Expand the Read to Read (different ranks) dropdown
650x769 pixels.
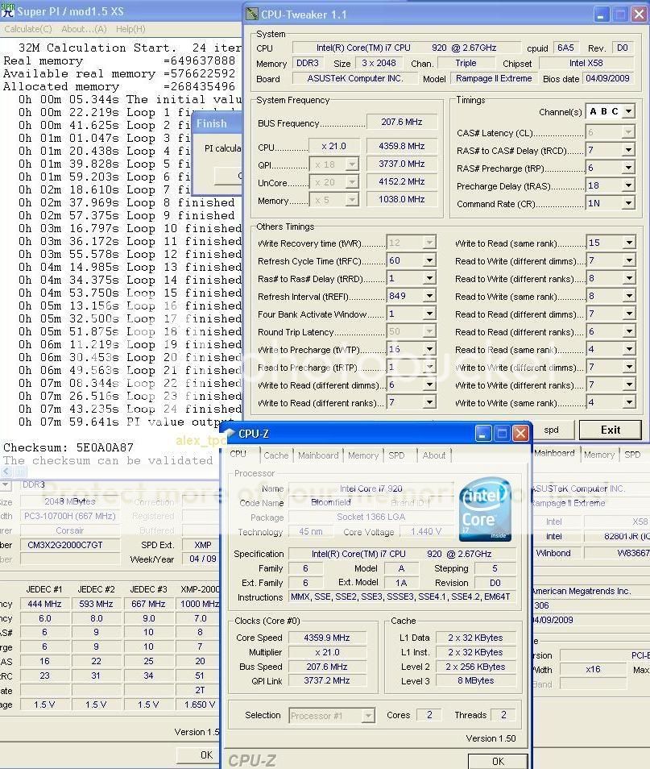[x=628, y=331]
